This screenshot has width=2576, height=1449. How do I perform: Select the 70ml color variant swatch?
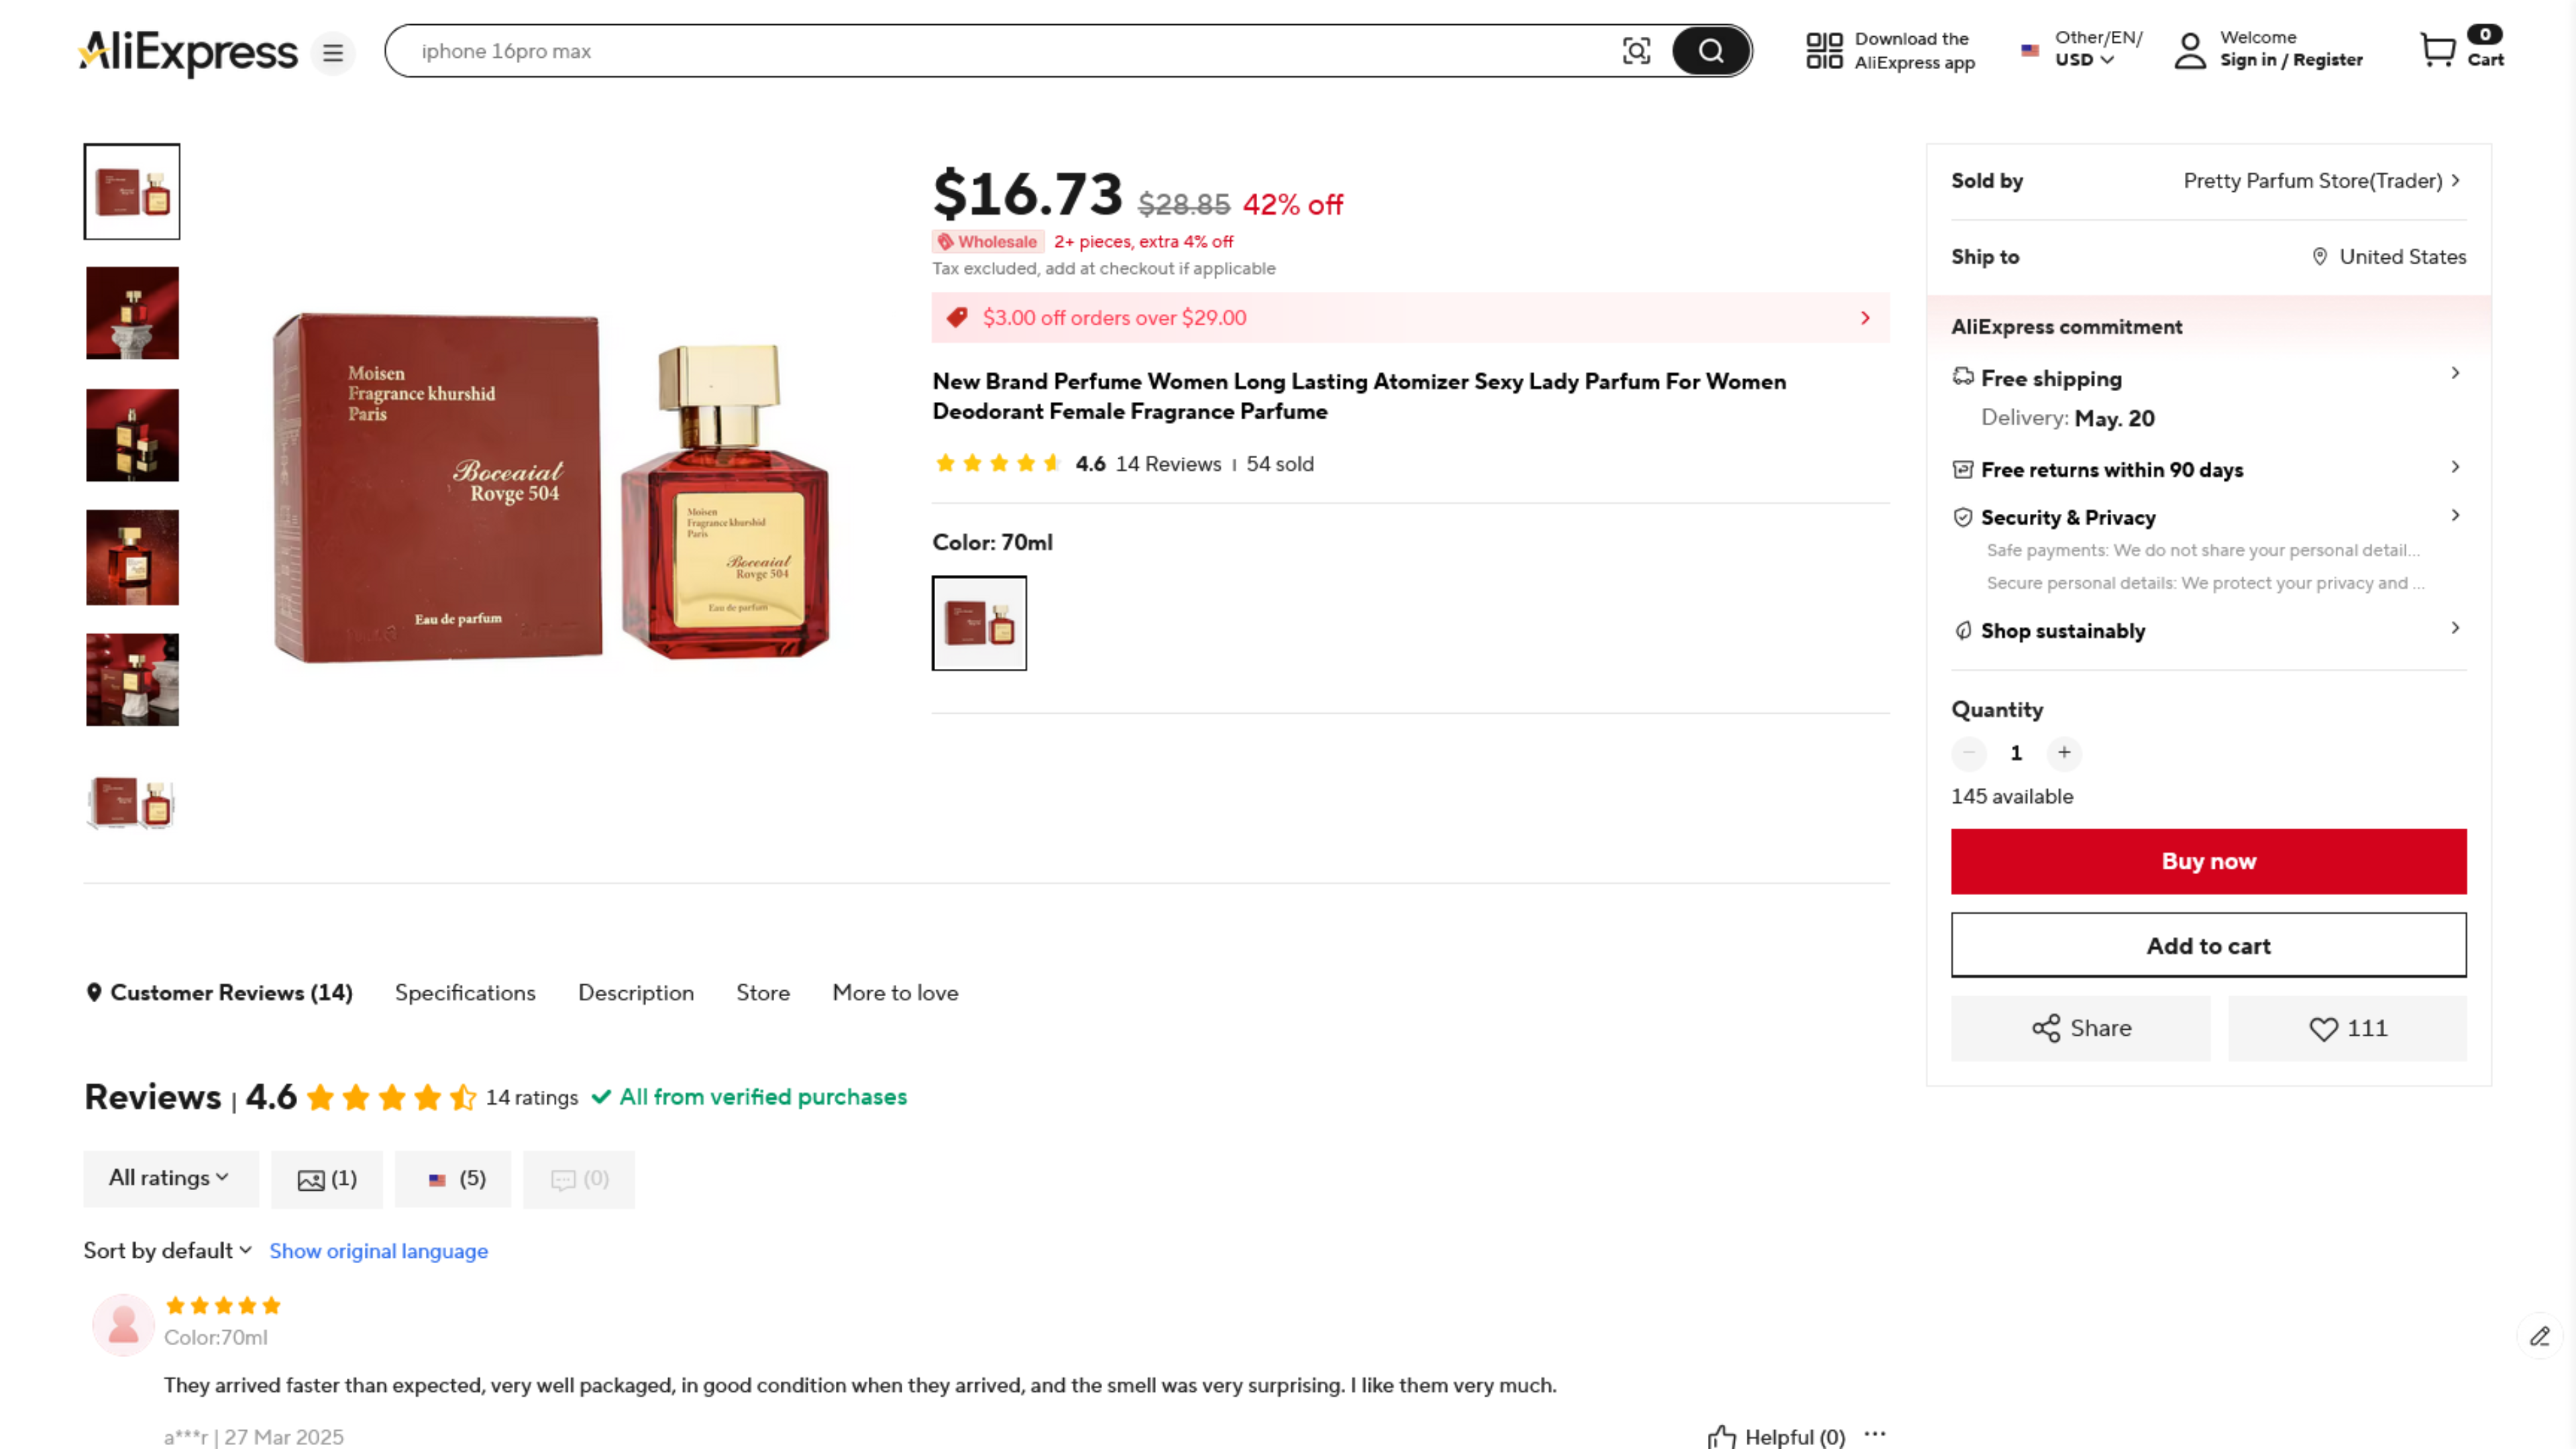[x=979, y=623]
